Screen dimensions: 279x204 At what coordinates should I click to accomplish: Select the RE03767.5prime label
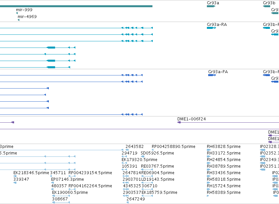tap(157, 166)
